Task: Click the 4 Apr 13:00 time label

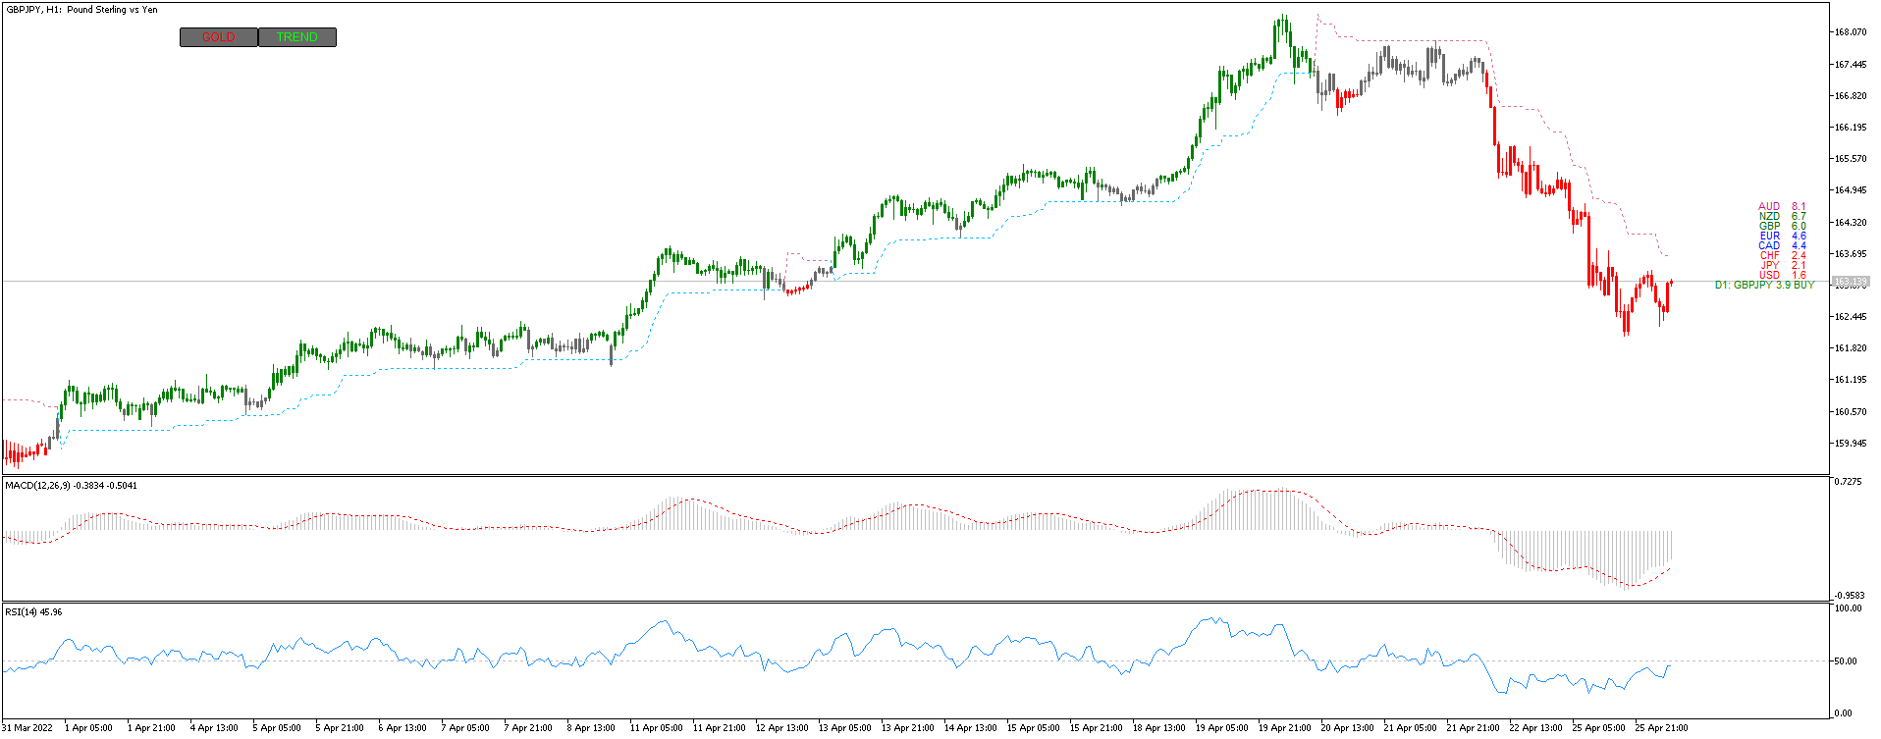Action: tap(214, 728)
